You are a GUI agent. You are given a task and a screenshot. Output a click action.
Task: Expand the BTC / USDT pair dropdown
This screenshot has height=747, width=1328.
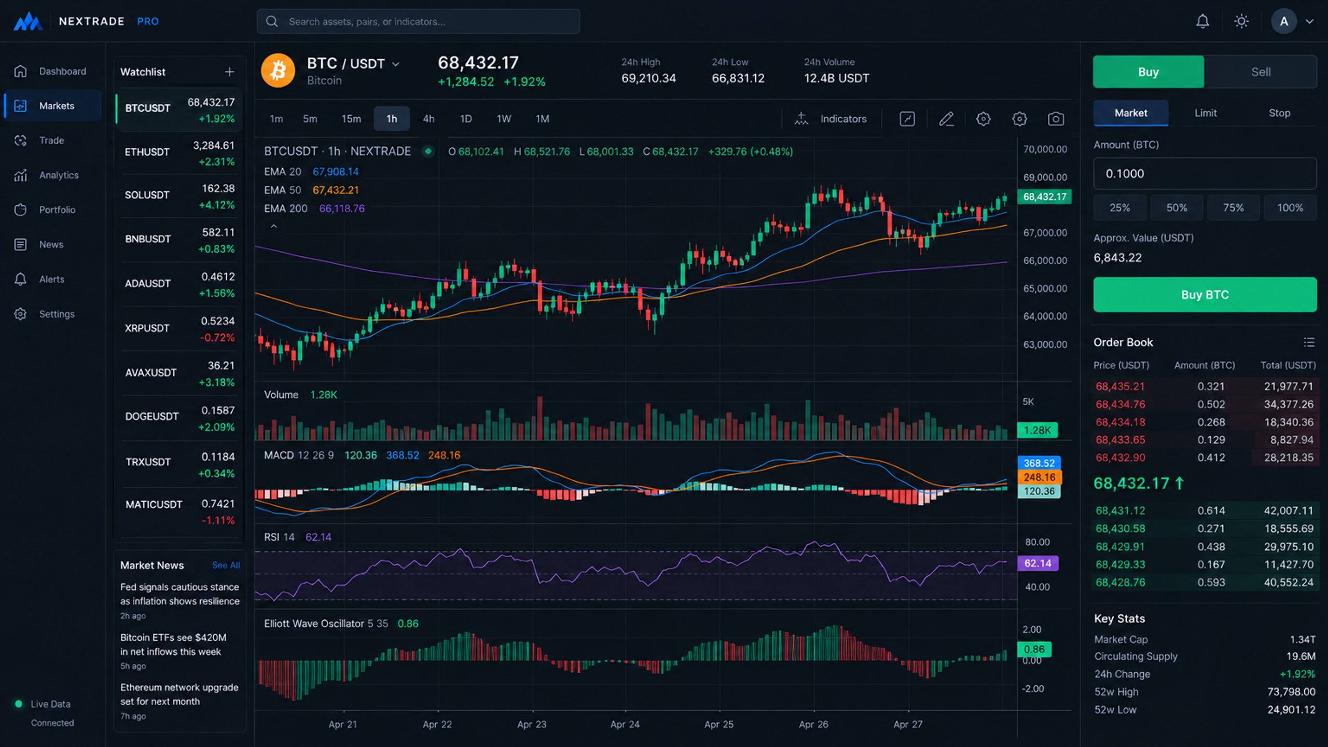pyautogui.click(x=395, y=64)
